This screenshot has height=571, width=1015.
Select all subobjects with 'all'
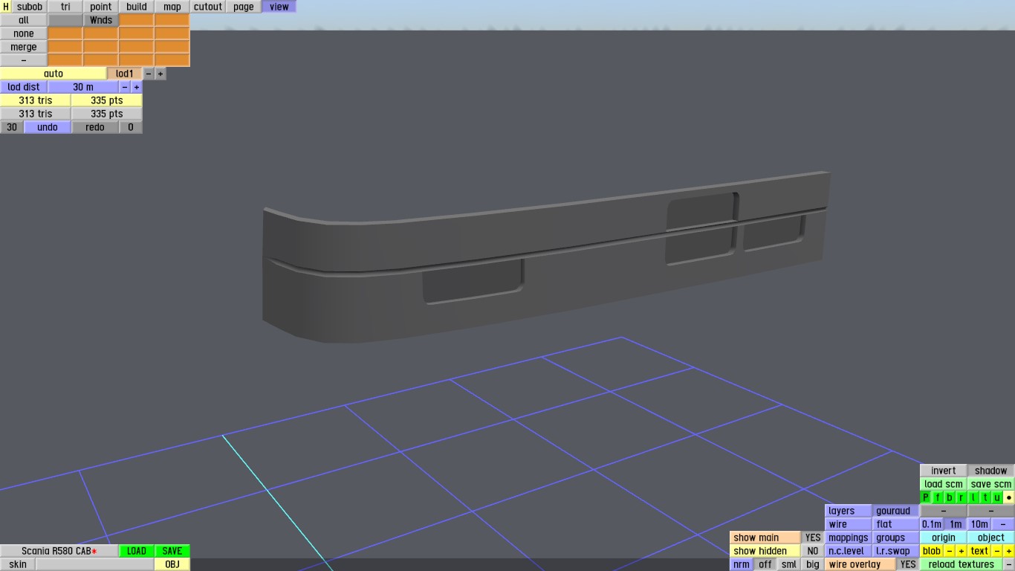pos(24,20)
